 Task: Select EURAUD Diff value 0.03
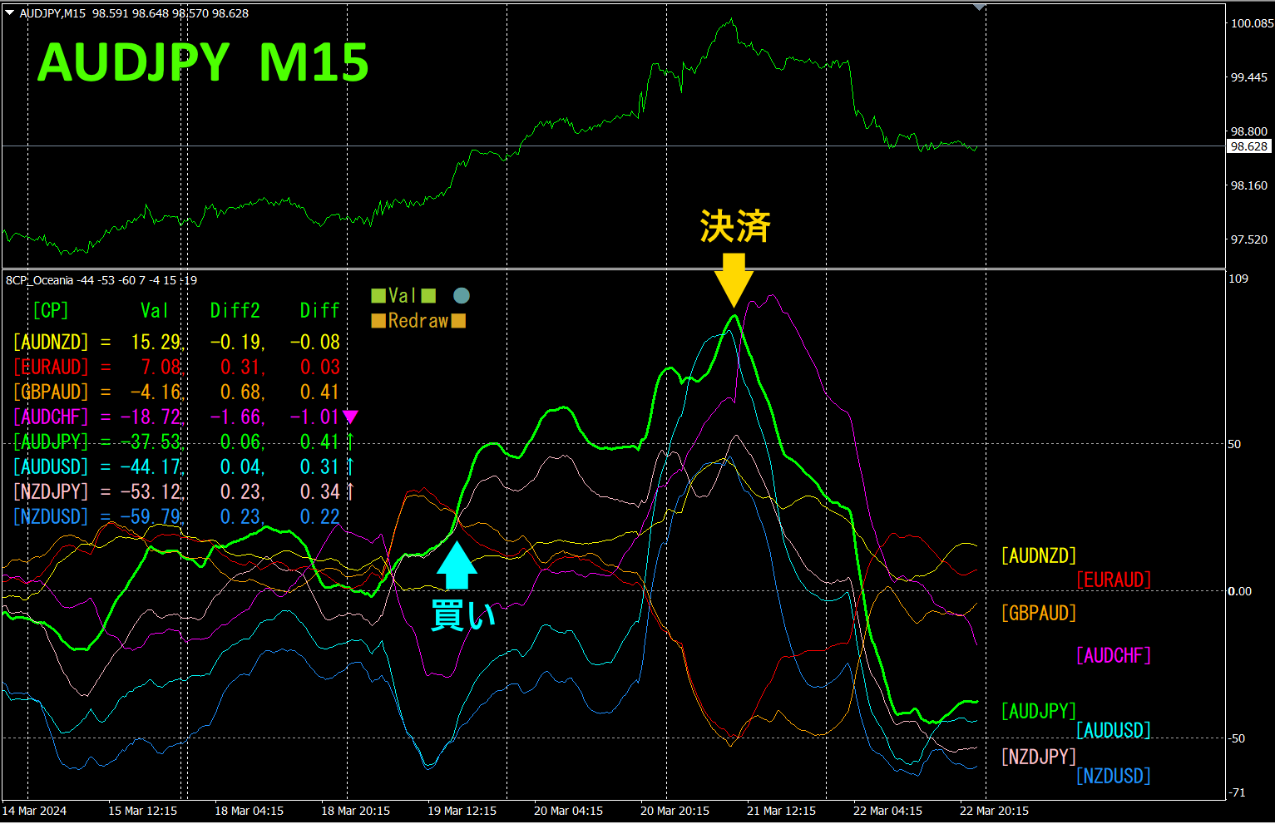pyautogui.click(x=320, y=367)
